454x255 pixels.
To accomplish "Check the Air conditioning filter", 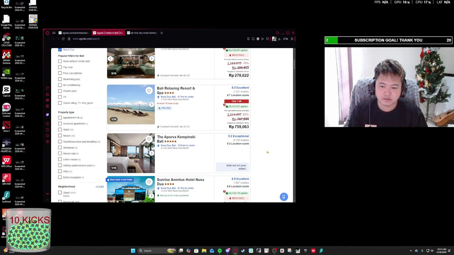I will pos(60,85).
